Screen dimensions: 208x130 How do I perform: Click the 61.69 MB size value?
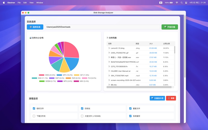coord(153,48)
